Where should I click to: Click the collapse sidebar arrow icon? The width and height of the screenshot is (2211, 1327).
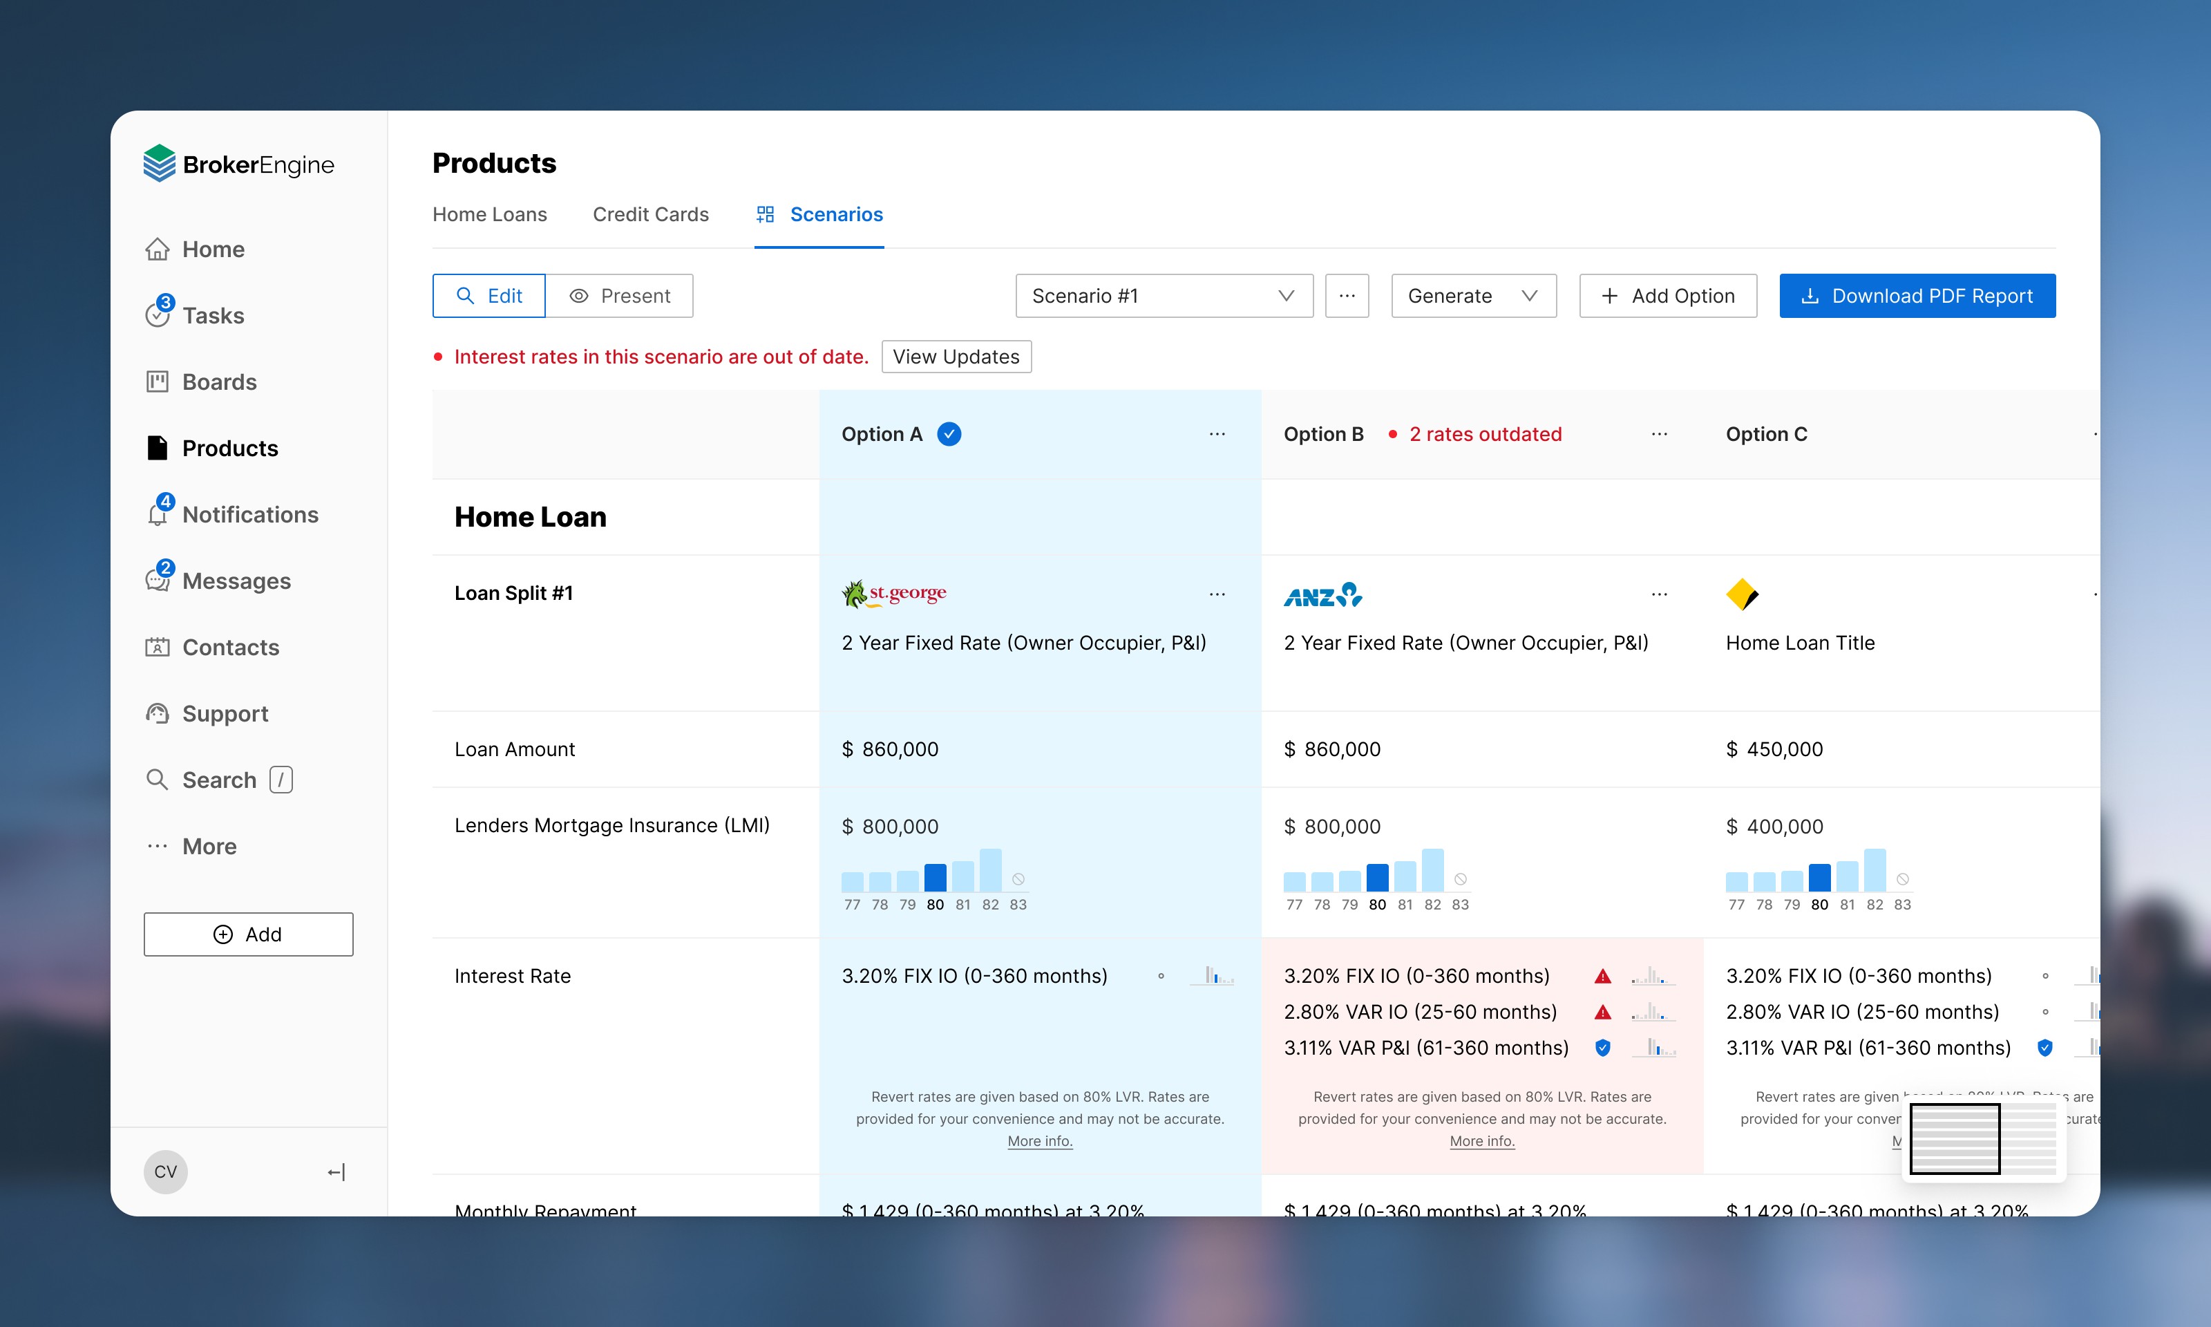(336, 1171)
